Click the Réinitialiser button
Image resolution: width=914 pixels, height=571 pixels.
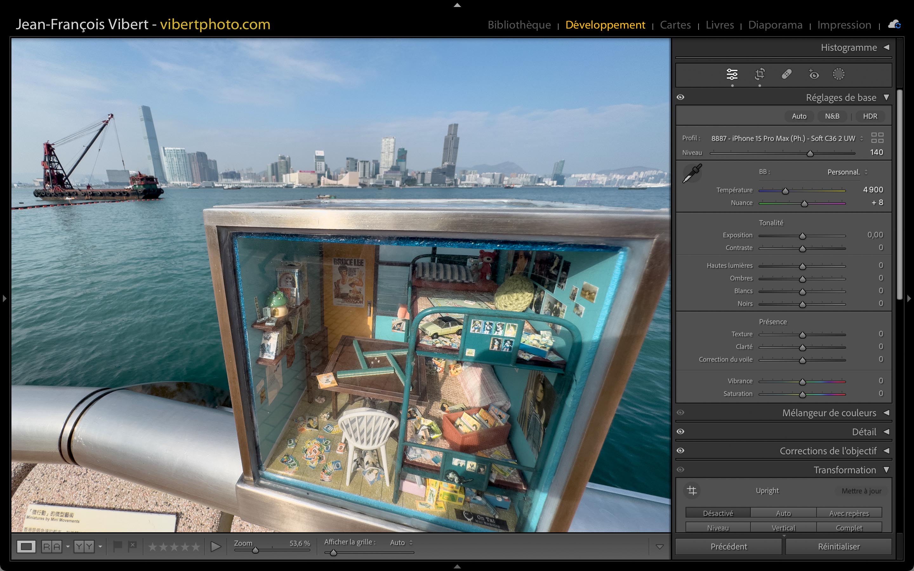coord(838,547)
